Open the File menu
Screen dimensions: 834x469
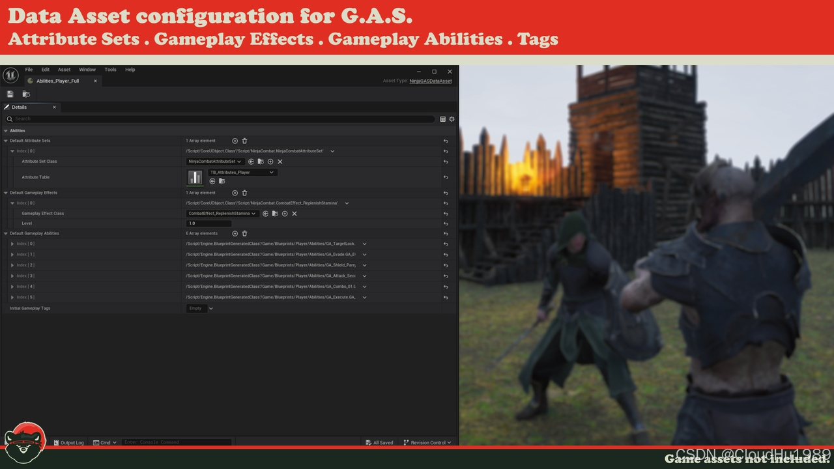[29, 70]
